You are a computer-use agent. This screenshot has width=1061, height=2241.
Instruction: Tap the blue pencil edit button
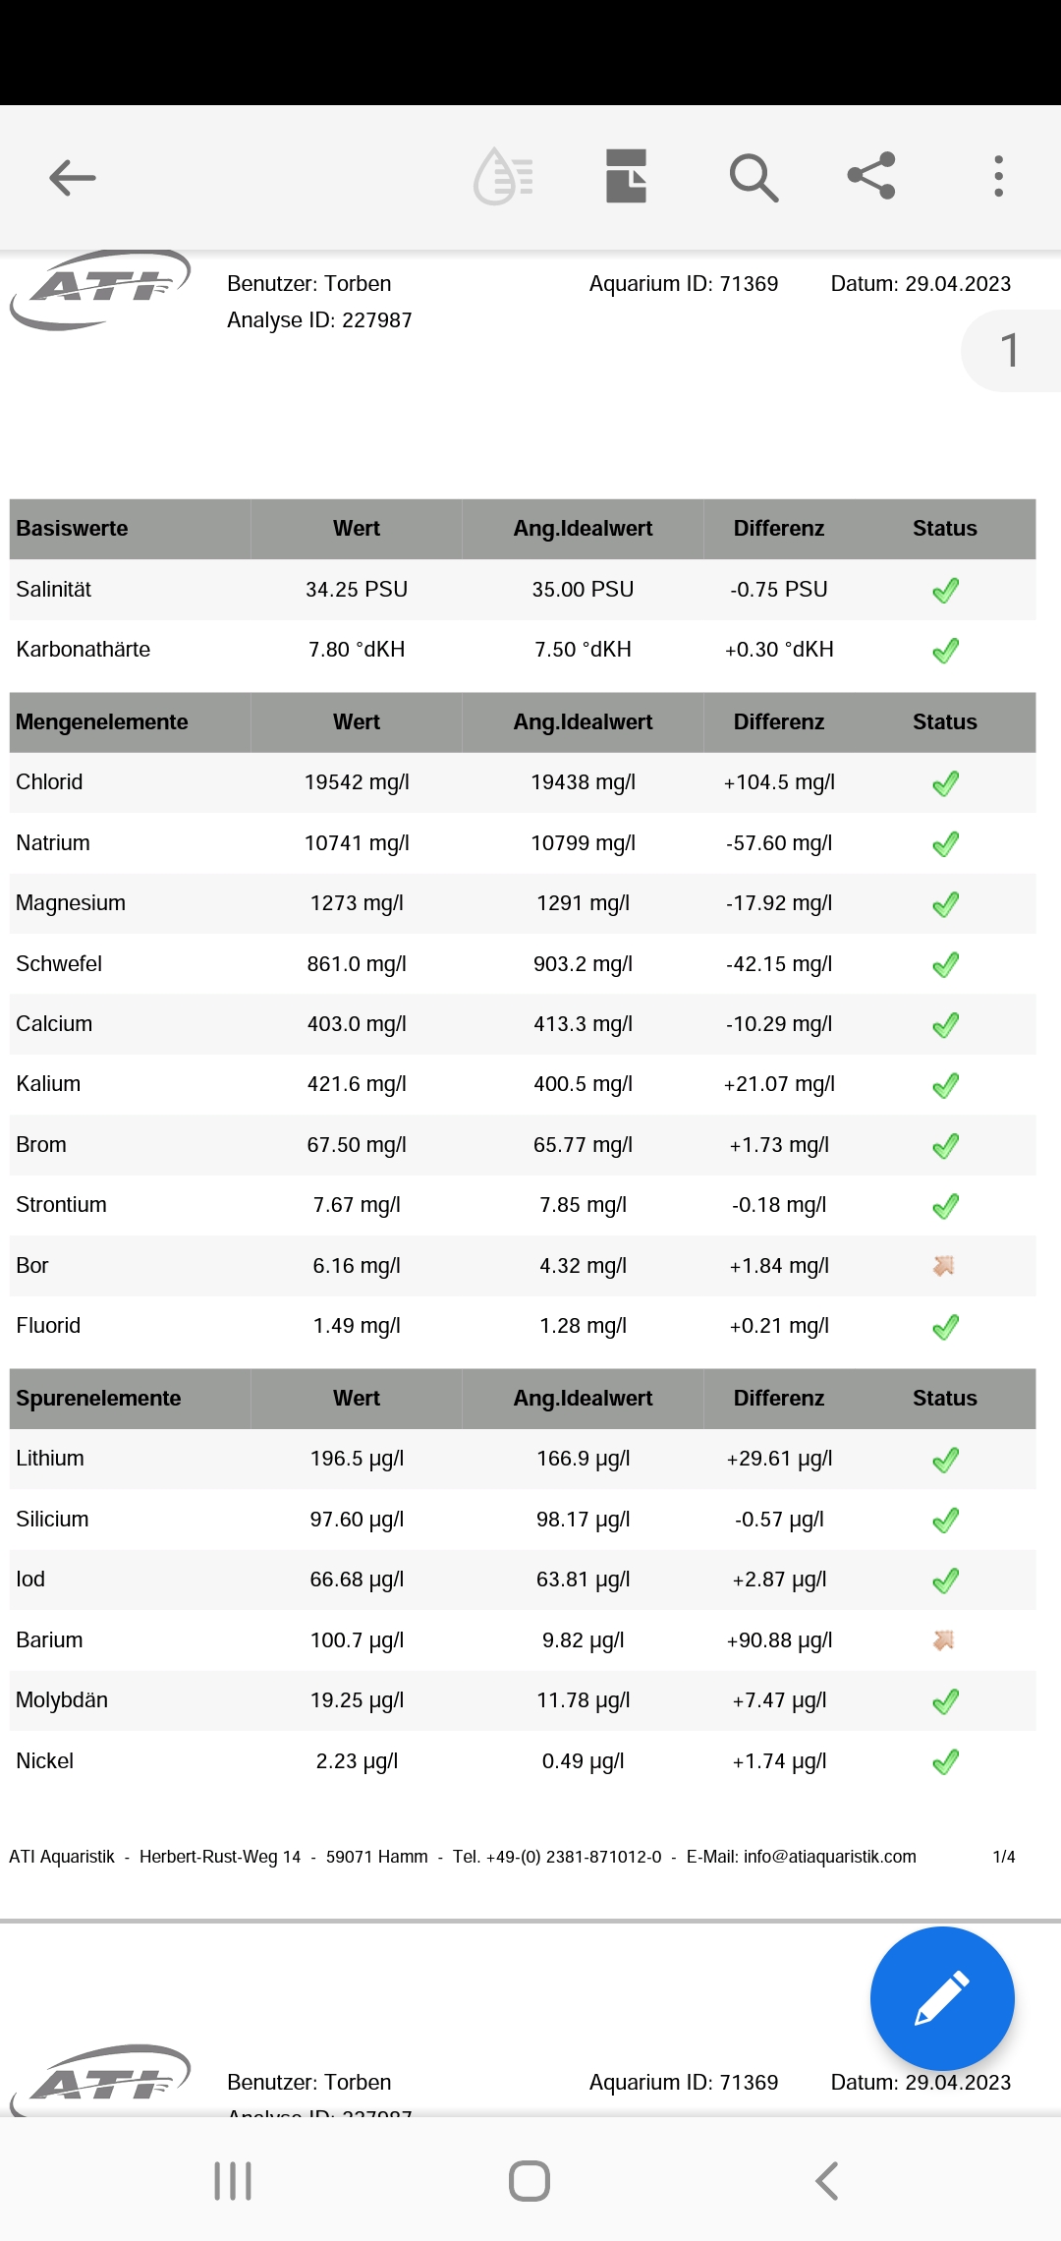(941, 1998)
